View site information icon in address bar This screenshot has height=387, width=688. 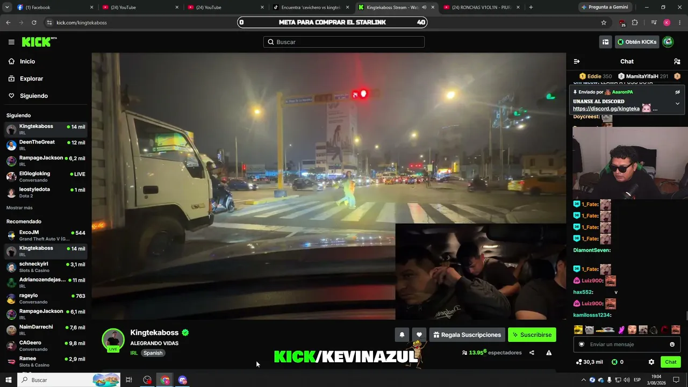49,23
